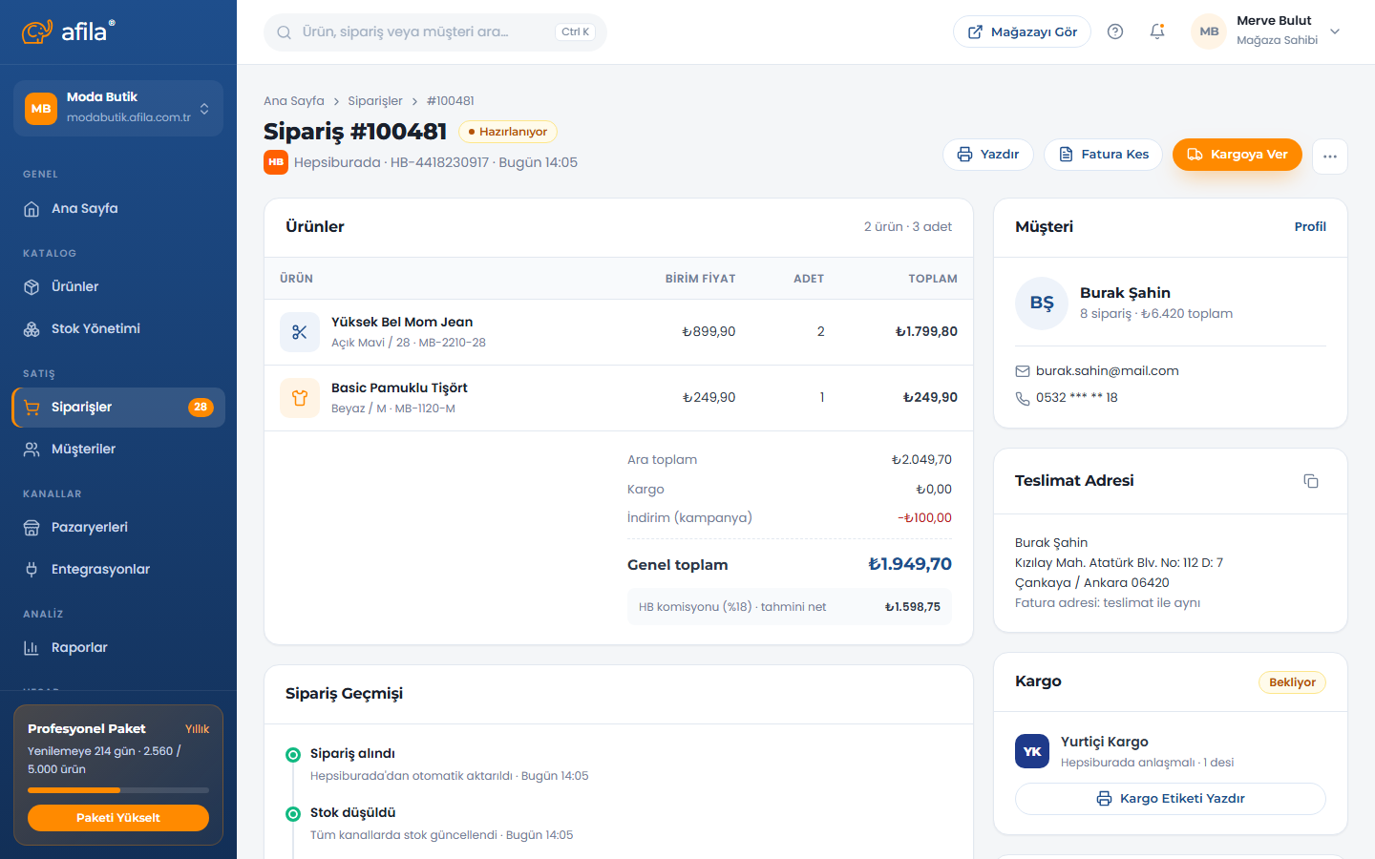Copy delivery address with copy icon
The image size is (1375, 859).
(x=1311, y=481)
